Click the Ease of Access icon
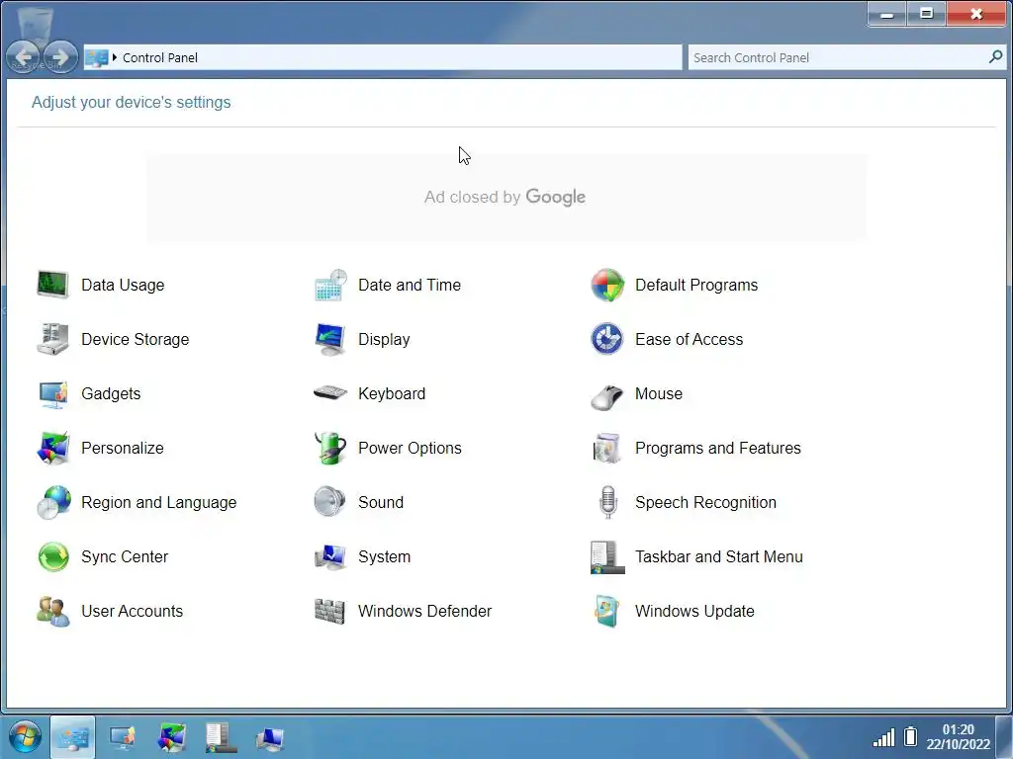This screenshot has width=1013, height=759. [607, 339]
